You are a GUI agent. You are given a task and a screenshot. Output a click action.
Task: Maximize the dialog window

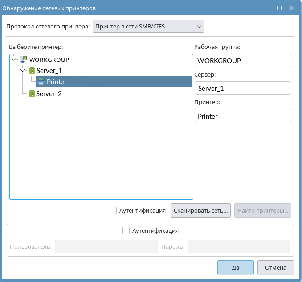279,8
